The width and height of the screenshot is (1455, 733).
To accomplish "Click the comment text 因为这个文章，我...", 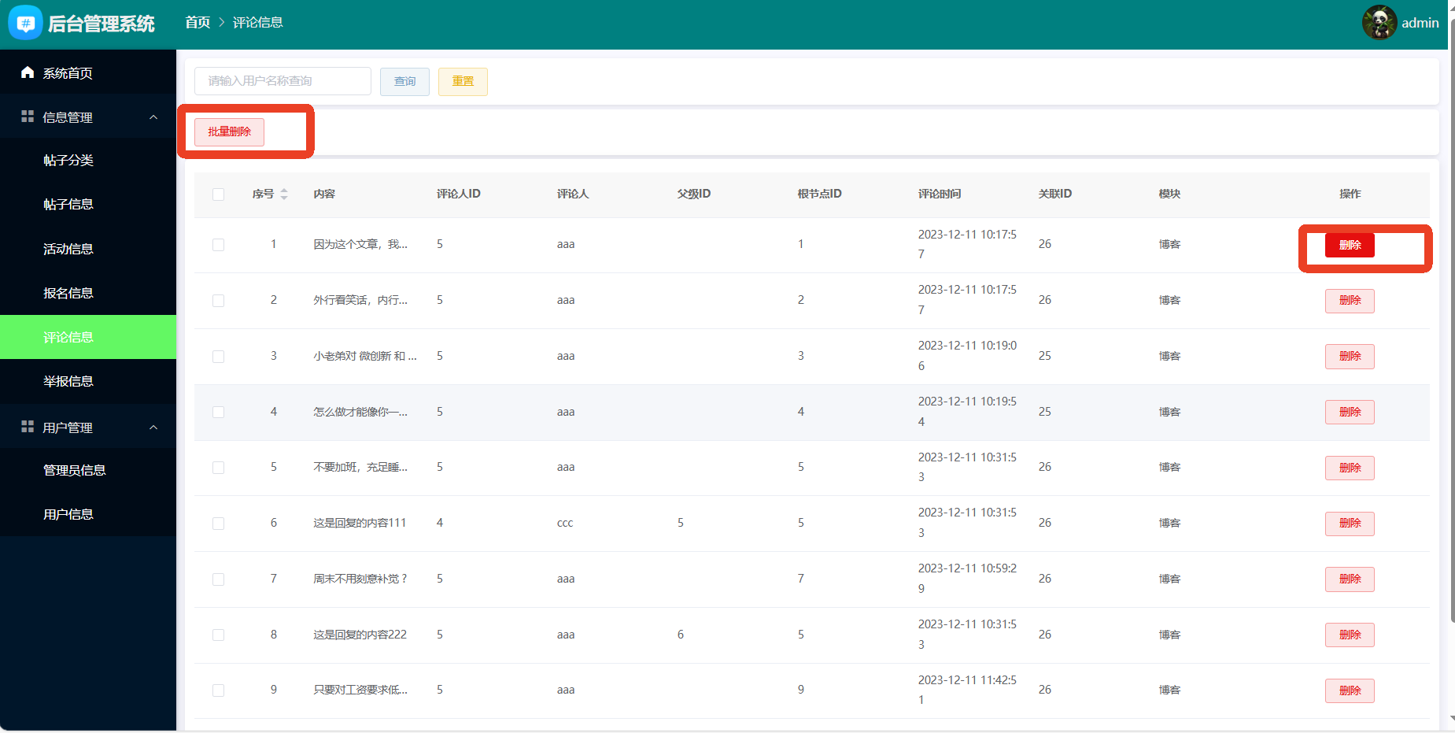I will click(360, 244).
